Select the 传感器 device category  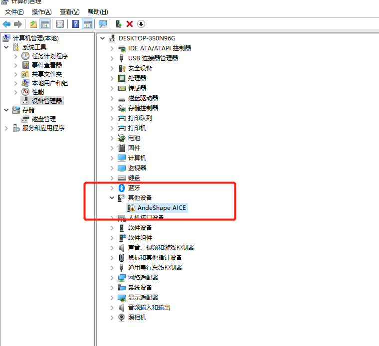(x=137, y=88)
